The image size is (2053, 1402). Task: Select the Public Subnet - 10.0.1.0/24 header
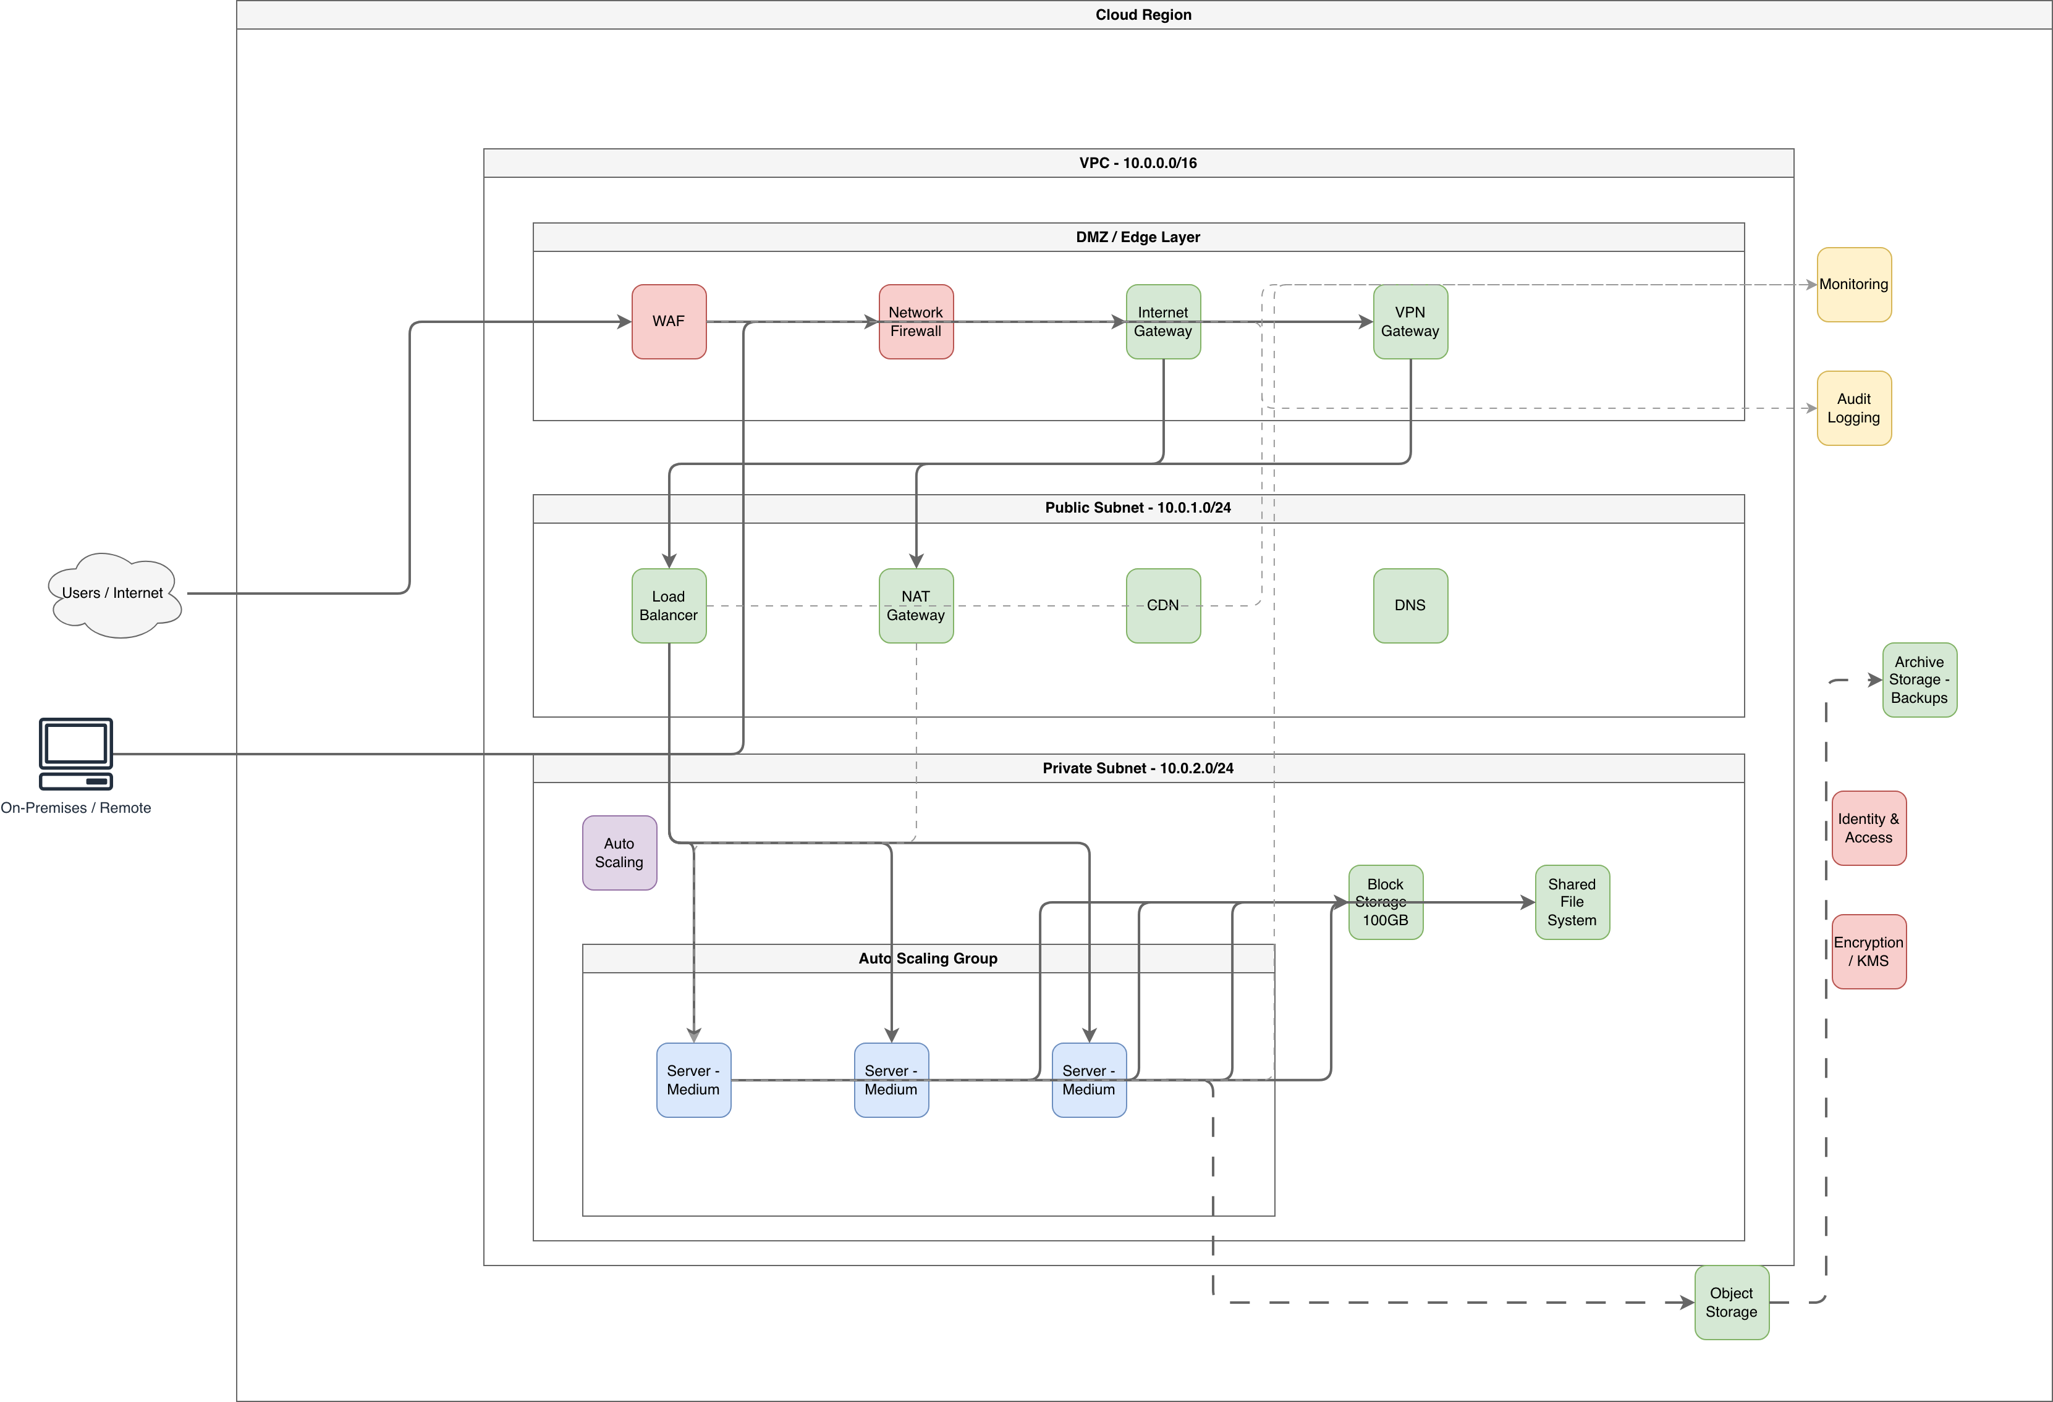1139,508
